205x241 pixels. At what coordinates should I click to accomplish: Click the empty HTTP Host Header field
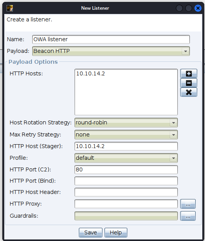coord(126,192)
